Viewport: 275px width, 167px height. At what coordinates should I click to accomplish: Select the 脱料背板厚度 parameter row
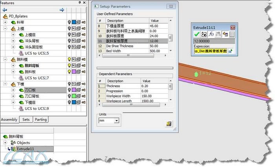click(x=132, y=41)
